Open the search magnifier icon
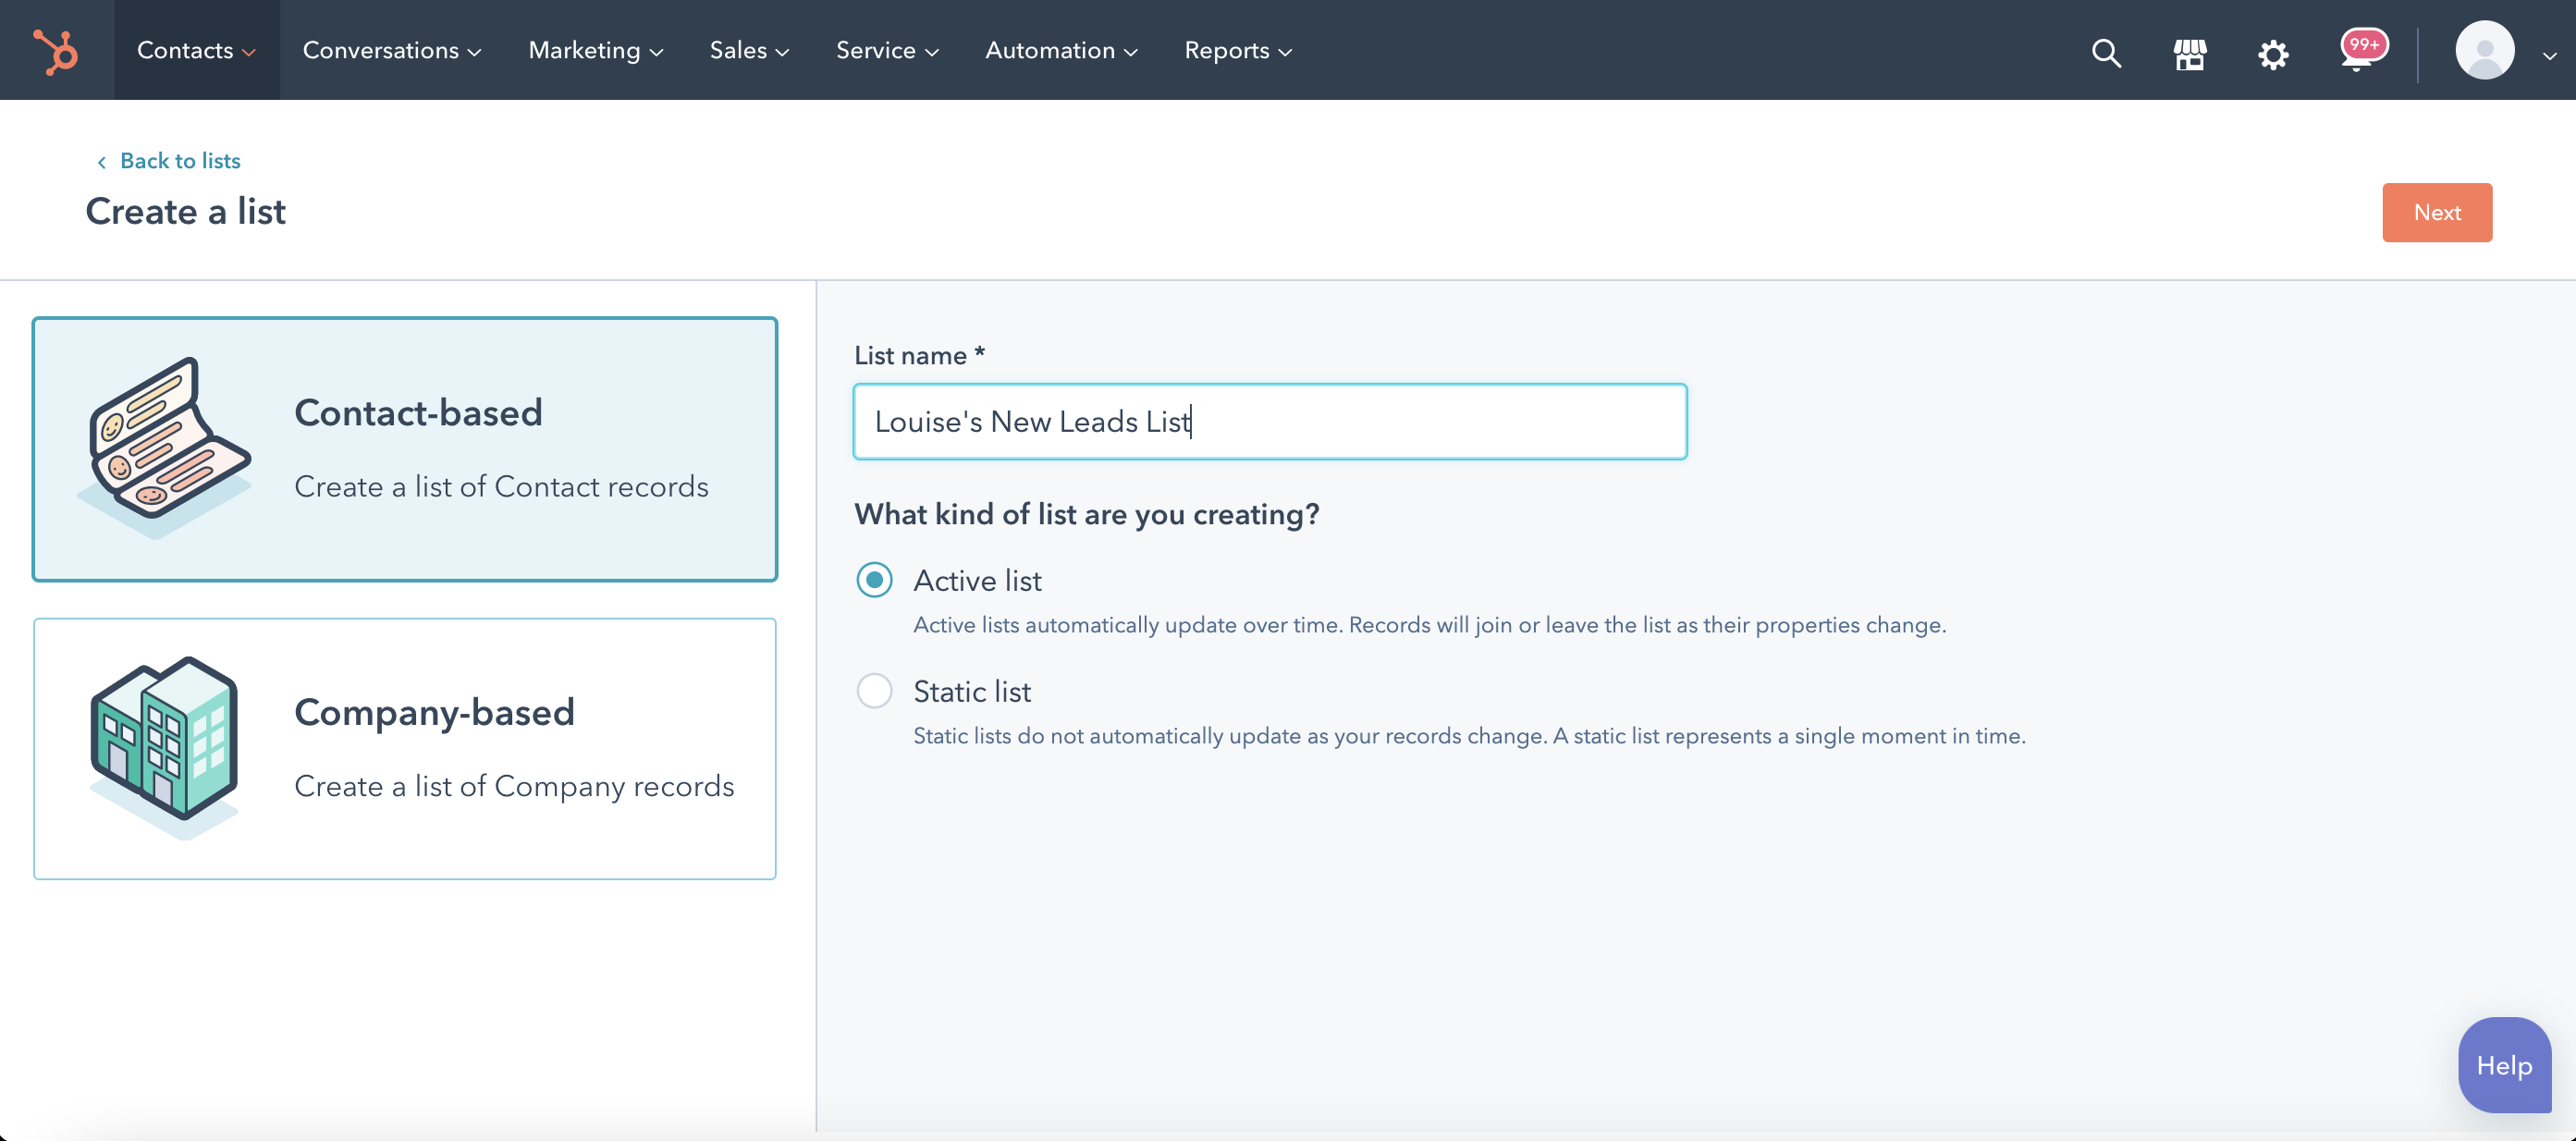Image resolution: width=2576 pixels, height=1141 pixels. [x=2106, y=52]
